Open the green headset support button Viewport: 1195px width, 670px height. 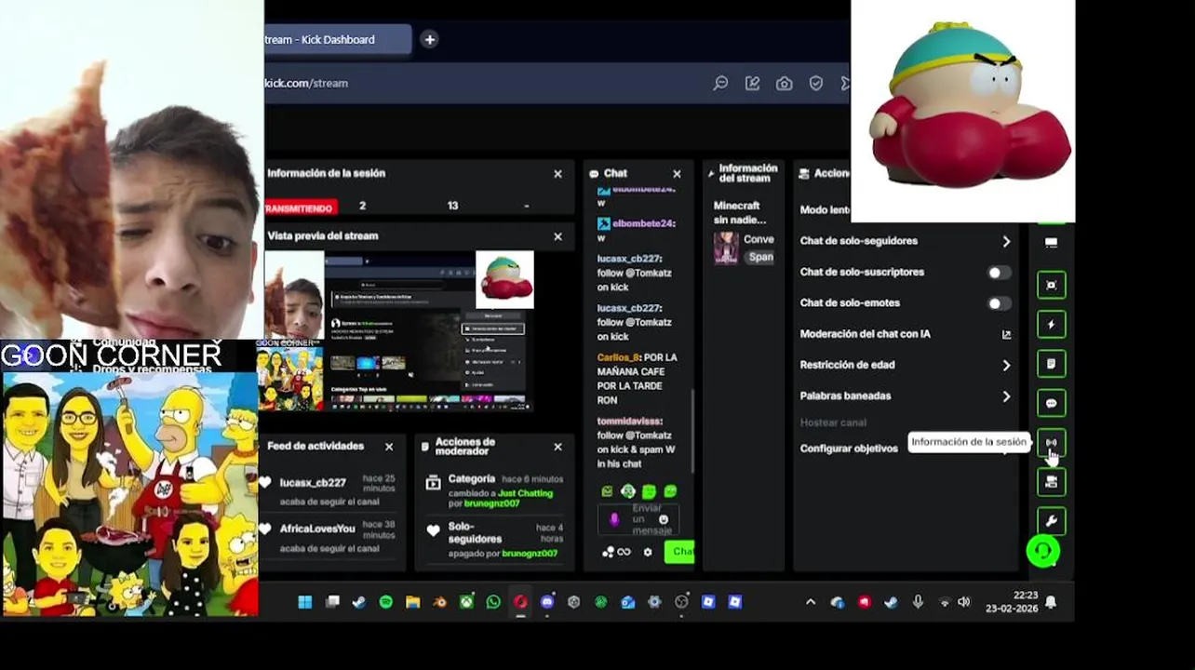click(x=1043, y=551)
